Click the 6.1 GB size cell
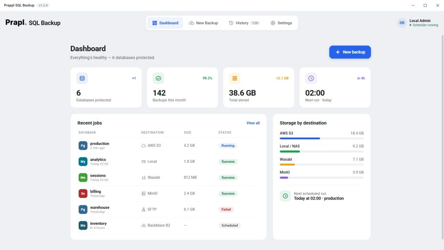 (x=189, y=210)
